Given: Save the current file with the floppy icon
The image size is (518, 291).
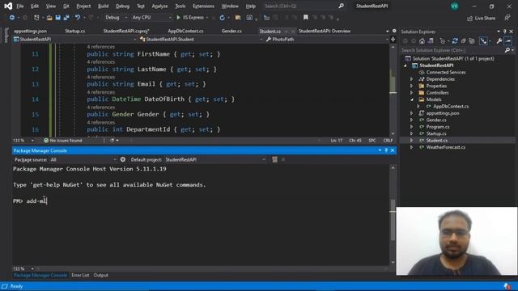Looking at the screenshot, I should click(x=57, y=18).
